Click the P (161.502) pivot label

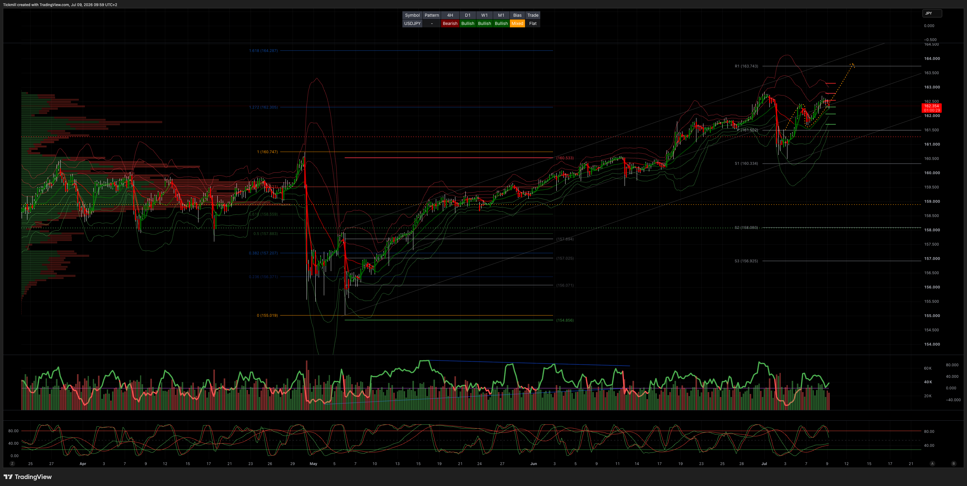click(x=748, y=130)
